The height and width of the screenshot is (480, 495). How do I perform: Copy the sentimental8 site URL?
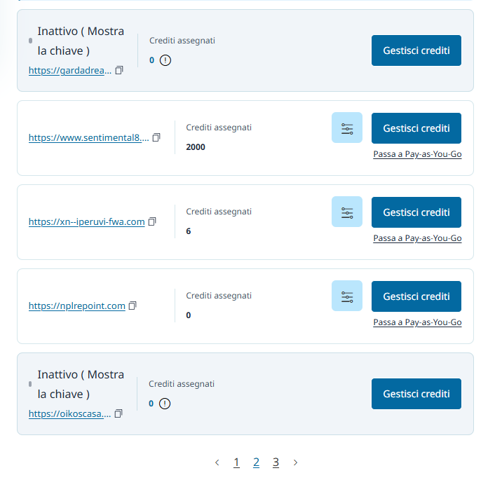pyautogui.click(x=156, y=137)
